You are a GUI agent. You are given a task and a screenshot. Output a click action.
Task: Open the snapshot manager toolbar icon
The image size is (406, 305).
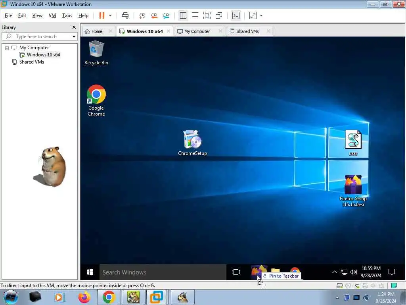pyautogui.click(x=166, y=15)
